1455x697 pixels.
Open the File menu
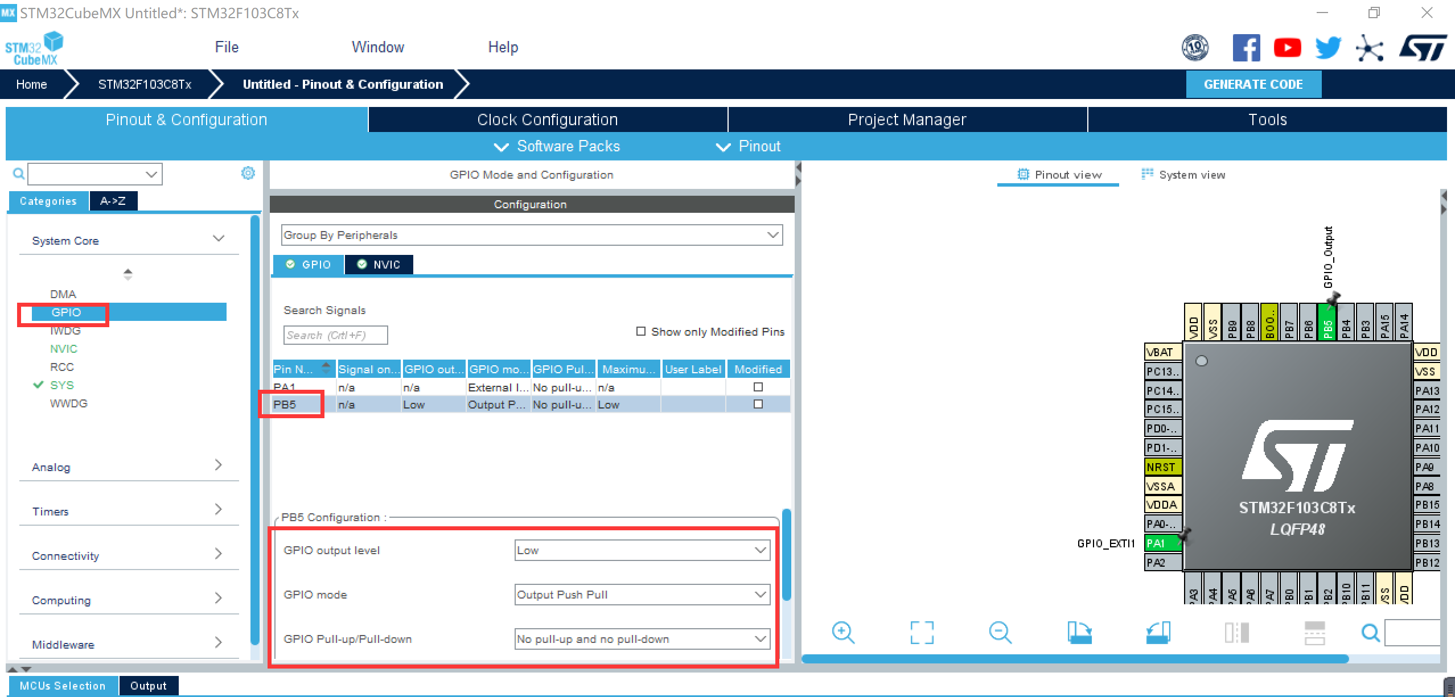[x=227, y=47]
